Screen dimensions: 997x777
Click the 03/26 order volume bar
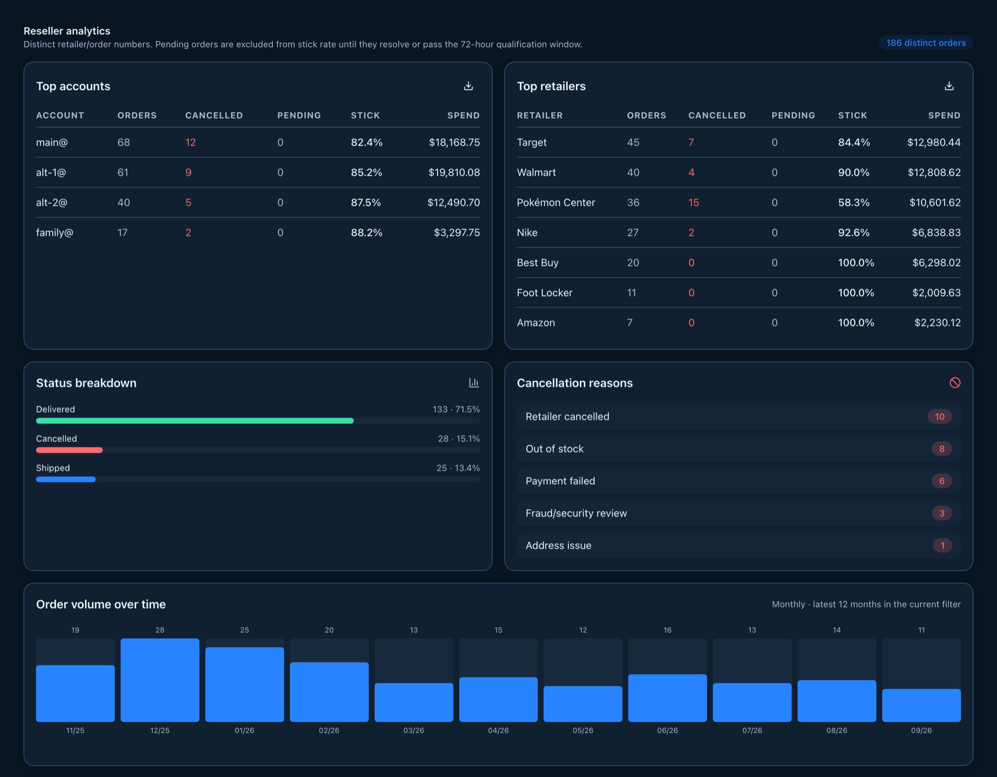click(414, 702)
